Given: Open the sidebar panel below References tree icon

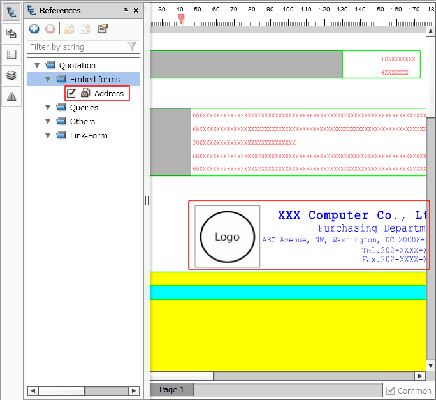Looking at the screenshot, I should click(11, 33).
